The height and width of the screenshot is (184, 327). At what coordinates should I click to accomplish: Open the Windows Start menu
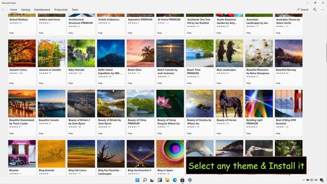pyautogui.click(x=137, y=180)
